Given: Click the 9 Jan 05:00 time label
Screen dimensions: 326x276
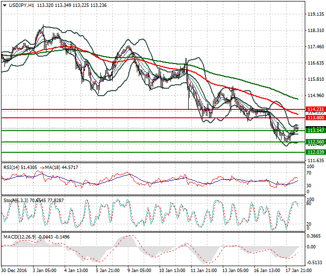Looking at the screenshot, I should coord(139,271).
